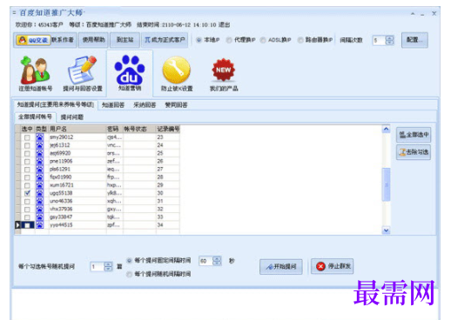
Task: Open the 提问问题 sub-tab
Action: [72, 117]
